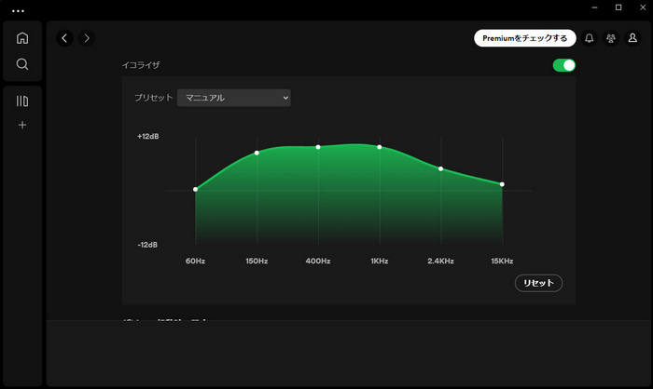Screen dimensions: 653x389
Task: Click the 2.4KHz equalizer handle
Action: tap(440, 168)
